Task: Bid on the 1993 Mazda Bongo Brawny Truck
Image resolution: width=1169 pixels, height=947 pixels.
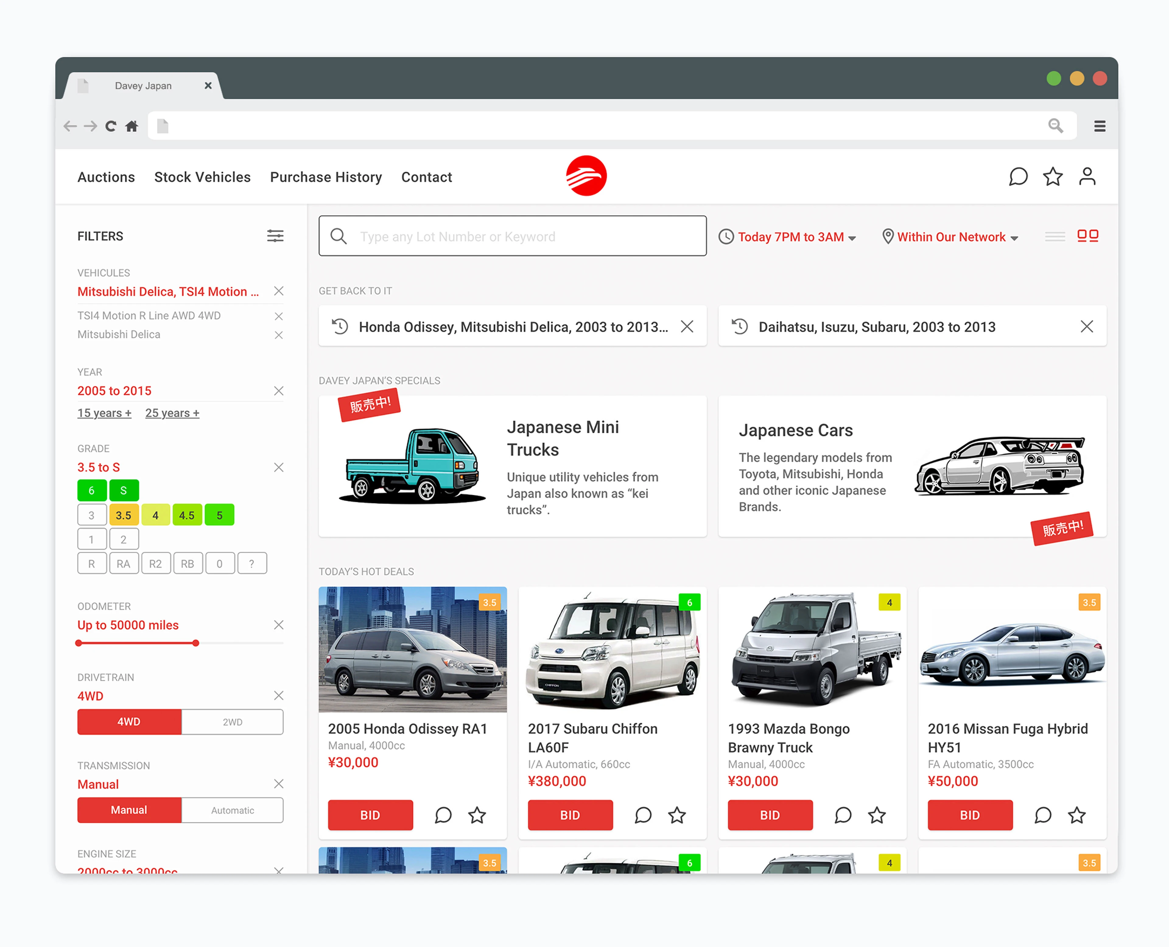Action: coord(770,815)
